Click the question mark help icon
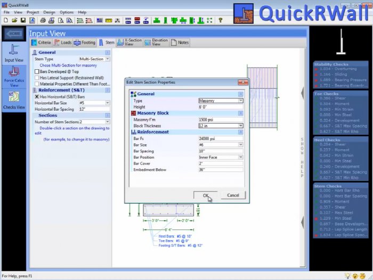This screenshot has height=280, width=373. coord(221,20)
